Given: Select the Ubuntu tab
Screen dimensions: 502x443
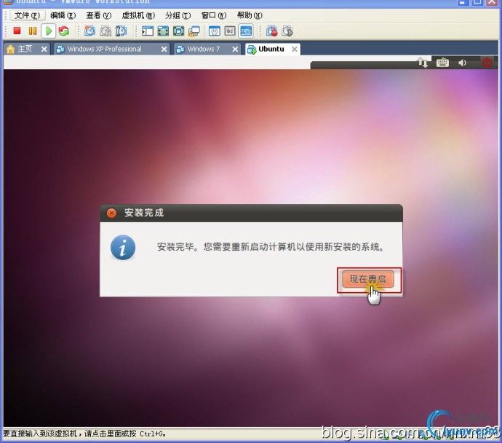Looking at the screenshot, I should (271, 49).
